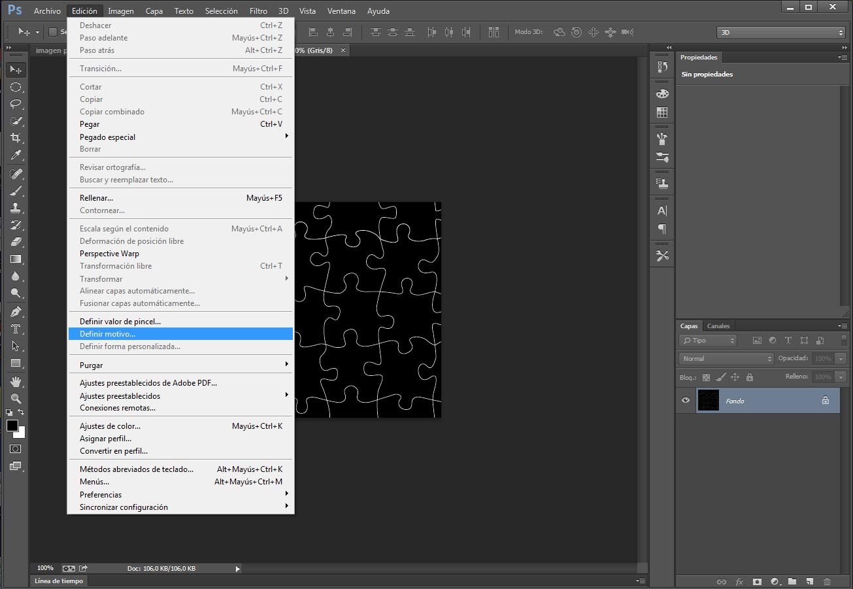Open the Opacidad dropdown in Capas panel
Image resolution: width=853 pixels, height=589 pixels.
(841, 358)
